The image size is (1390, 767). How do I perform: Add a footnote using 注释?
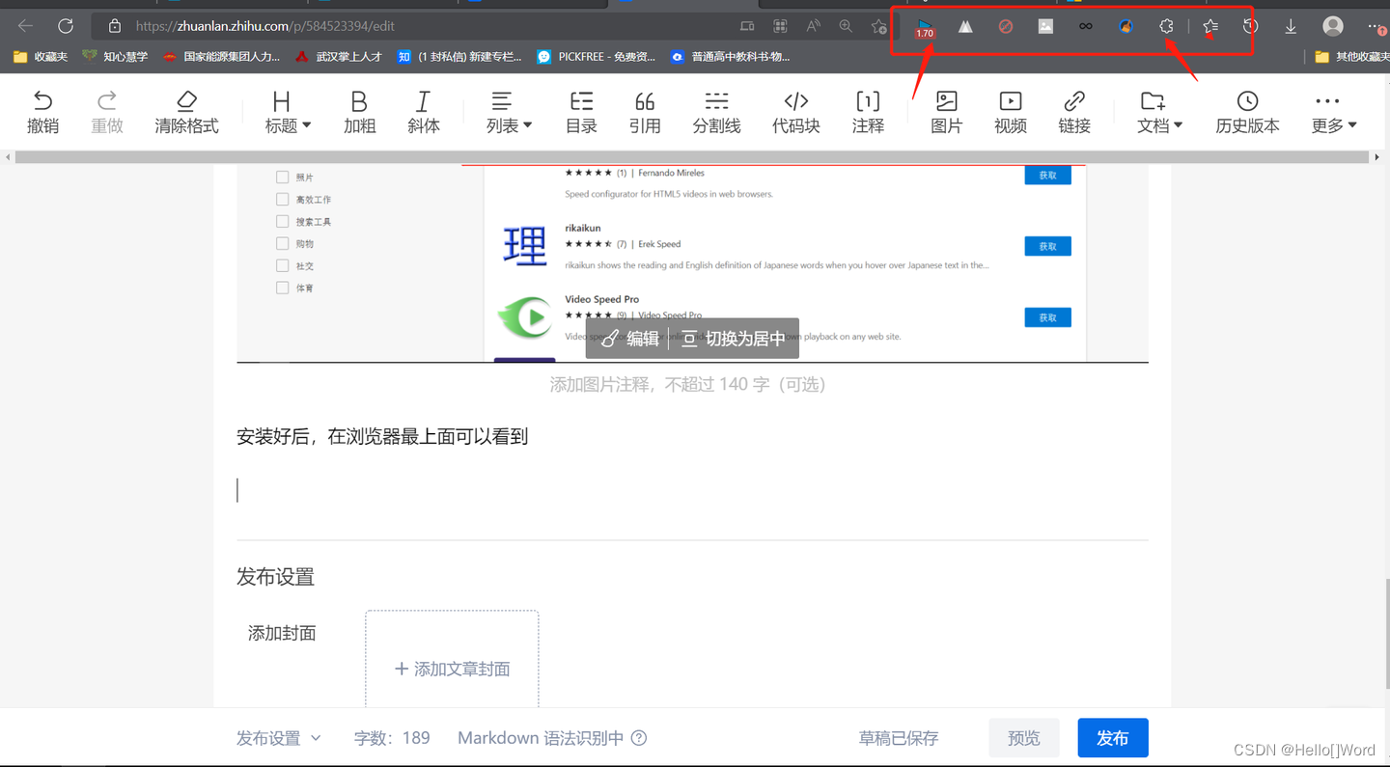tap(868, 112)
